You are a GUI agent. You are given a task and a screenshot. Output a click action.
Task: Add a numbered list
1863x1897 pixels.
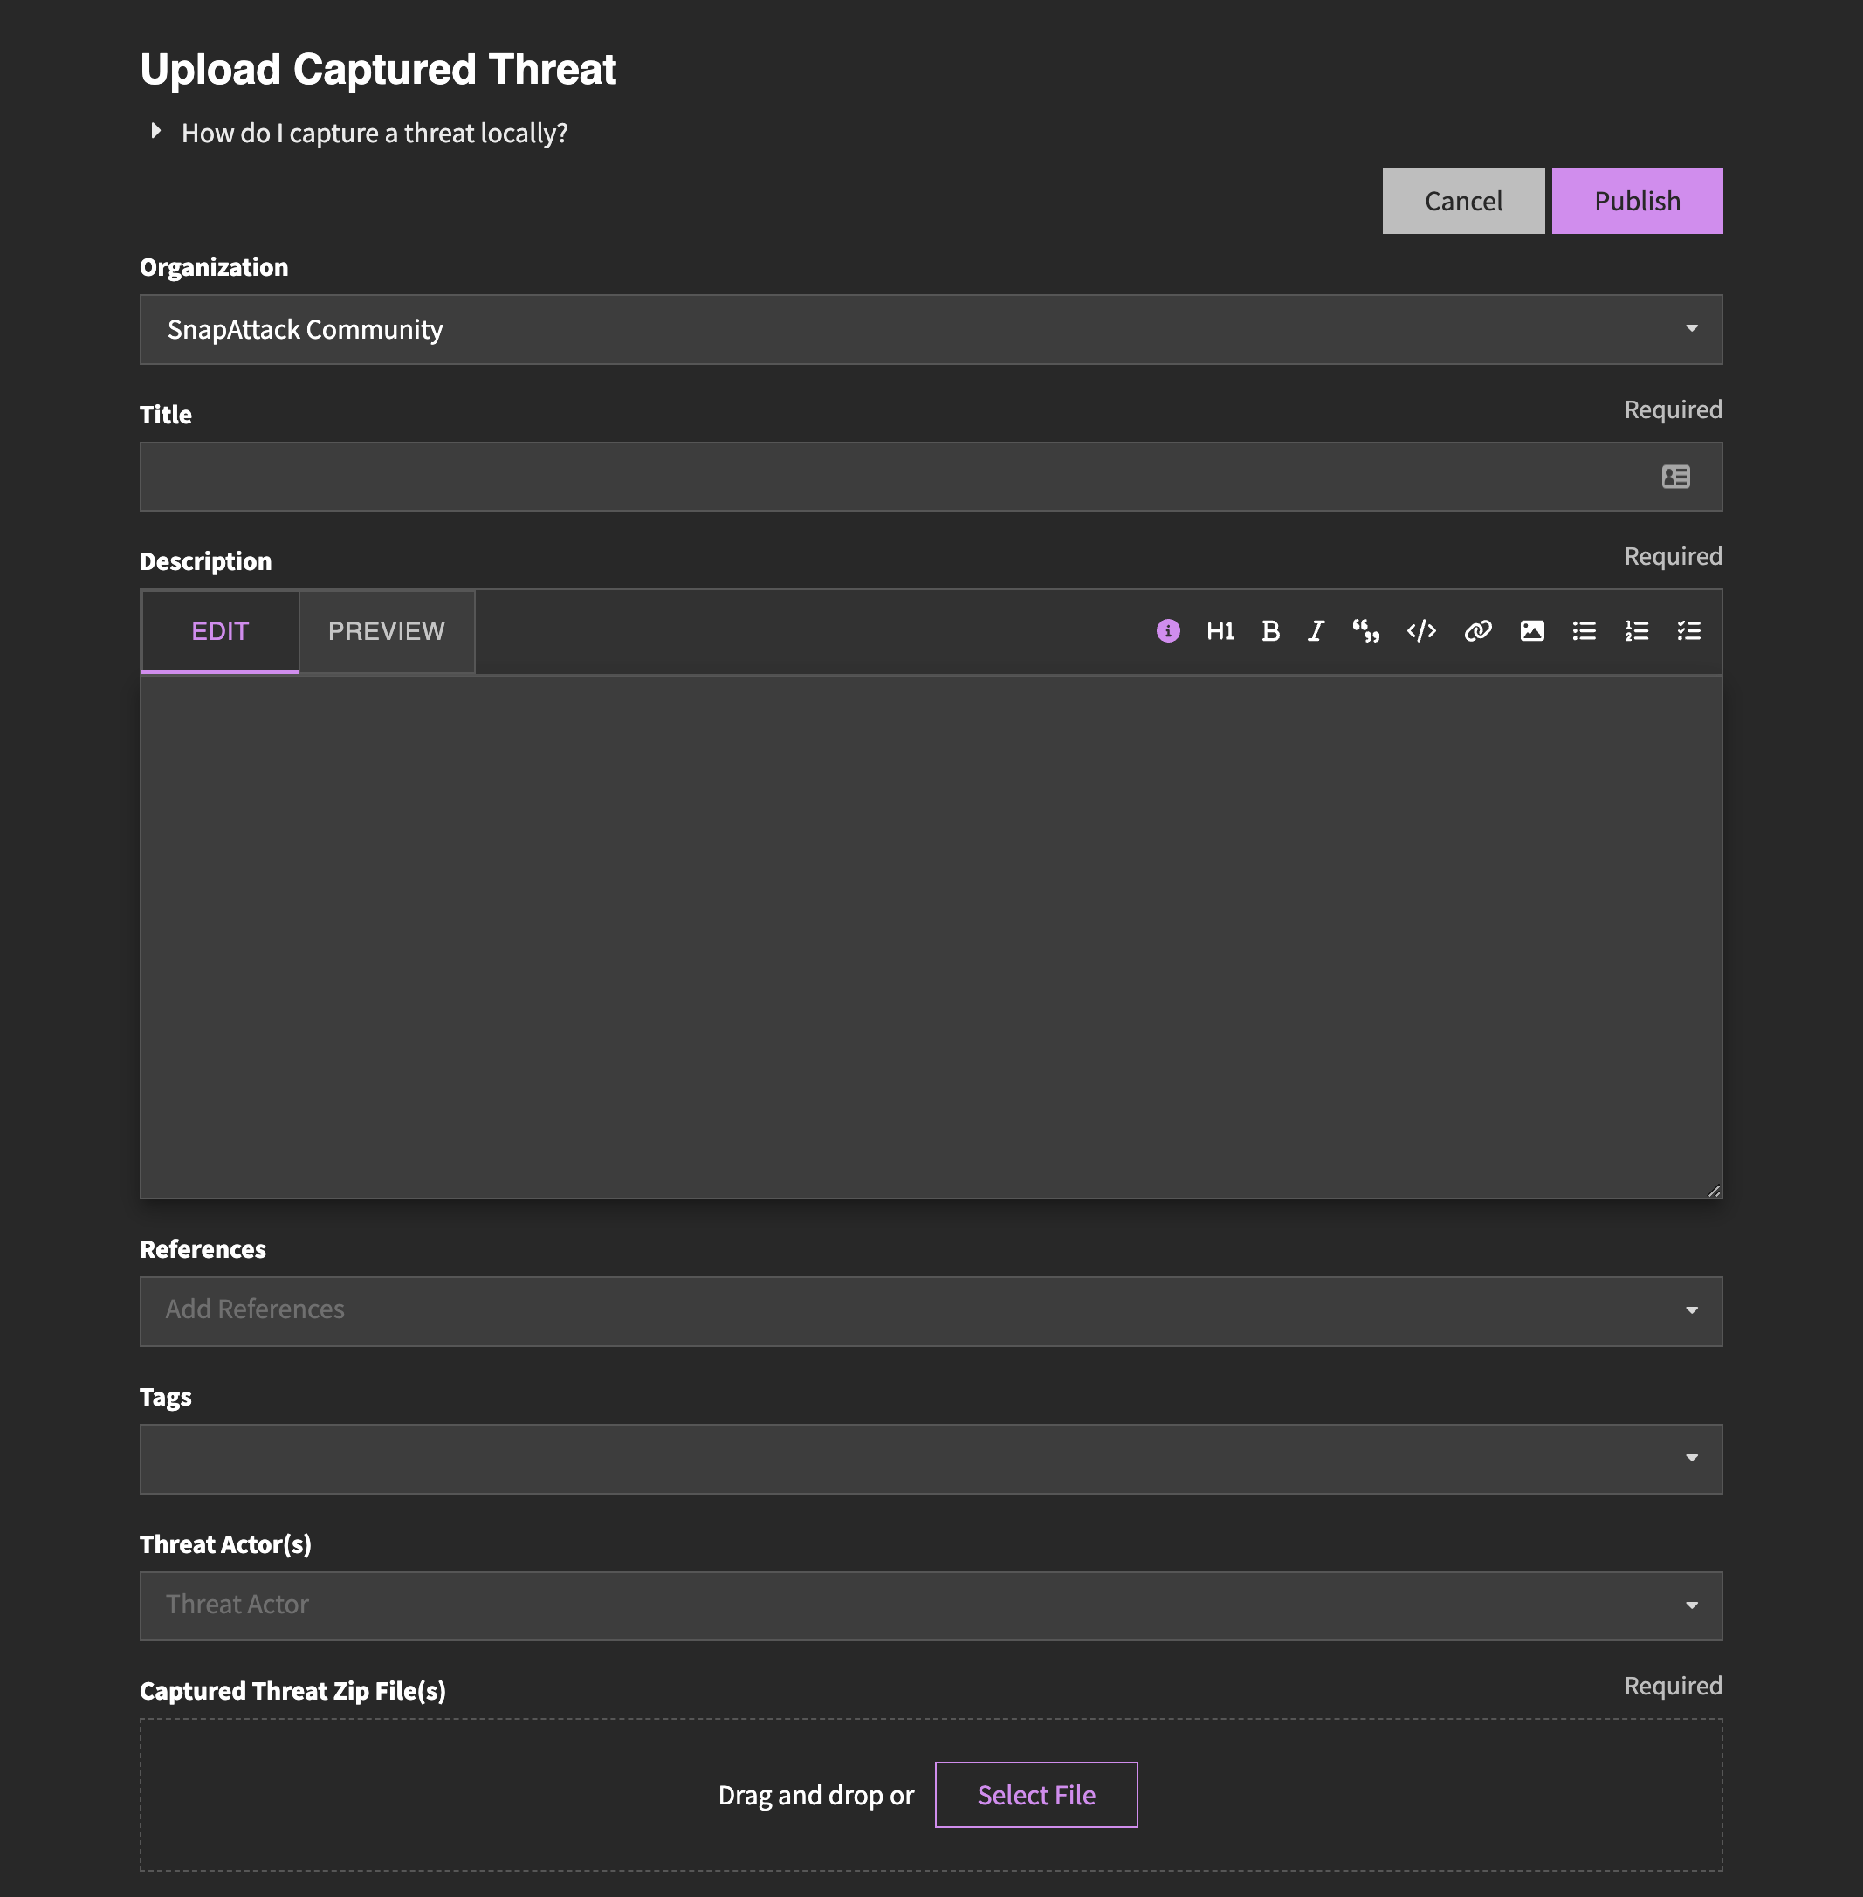coord(1637,631)
